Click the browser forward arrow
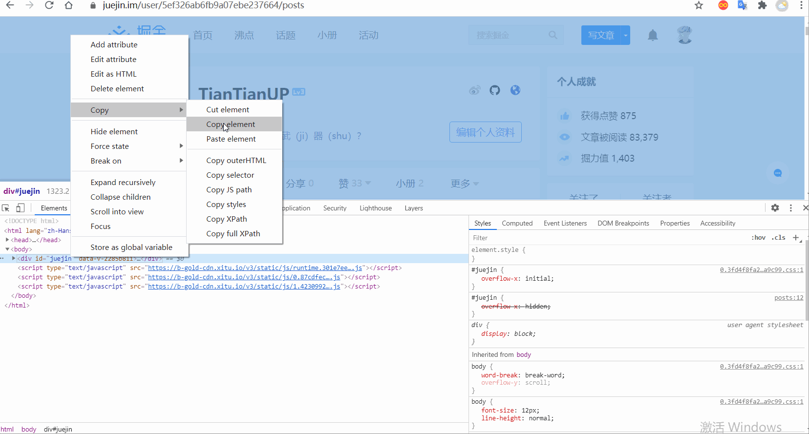809x434 pixels. pos(29,5)
